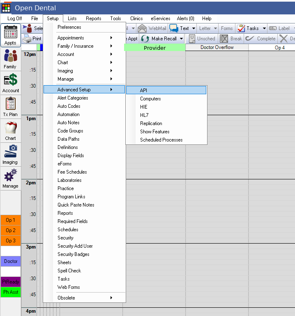
Task: Open the Make Recall dropdown arrow
Action: [x=181, y=39]
